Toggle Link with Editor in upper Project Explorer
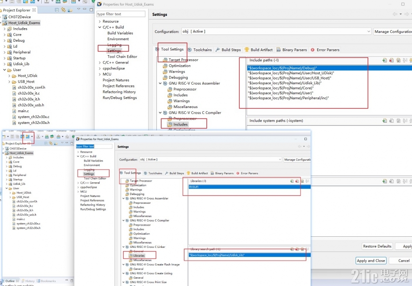The image size is (412, 286). (64, 10)
